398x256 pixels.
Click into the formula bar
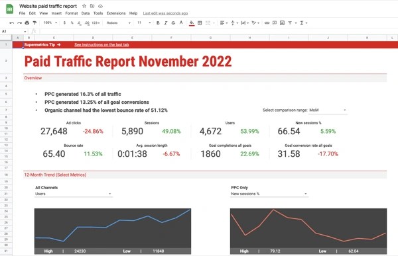pyautogui.click(x=218, y=31)
